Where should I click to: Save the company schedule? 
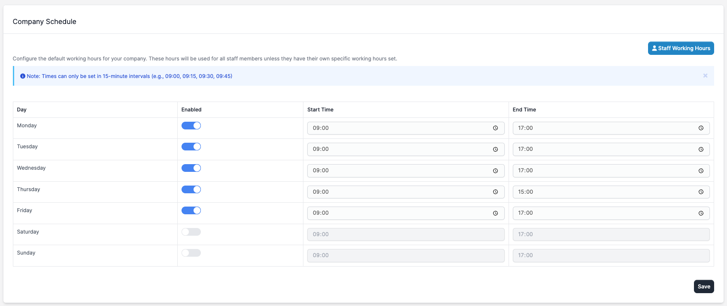pos(703,287)
